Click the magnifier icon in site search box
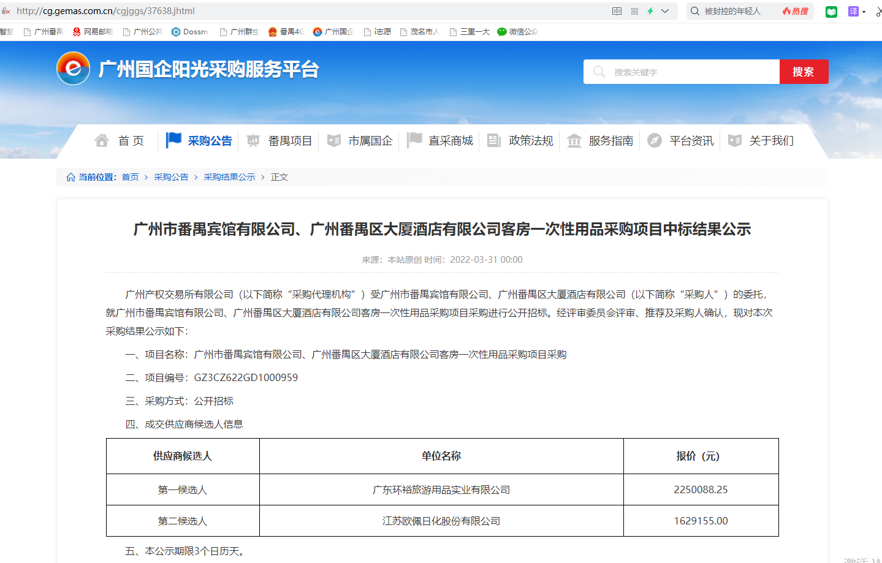Viewport: 882px width, 563px height. (599, 72)
